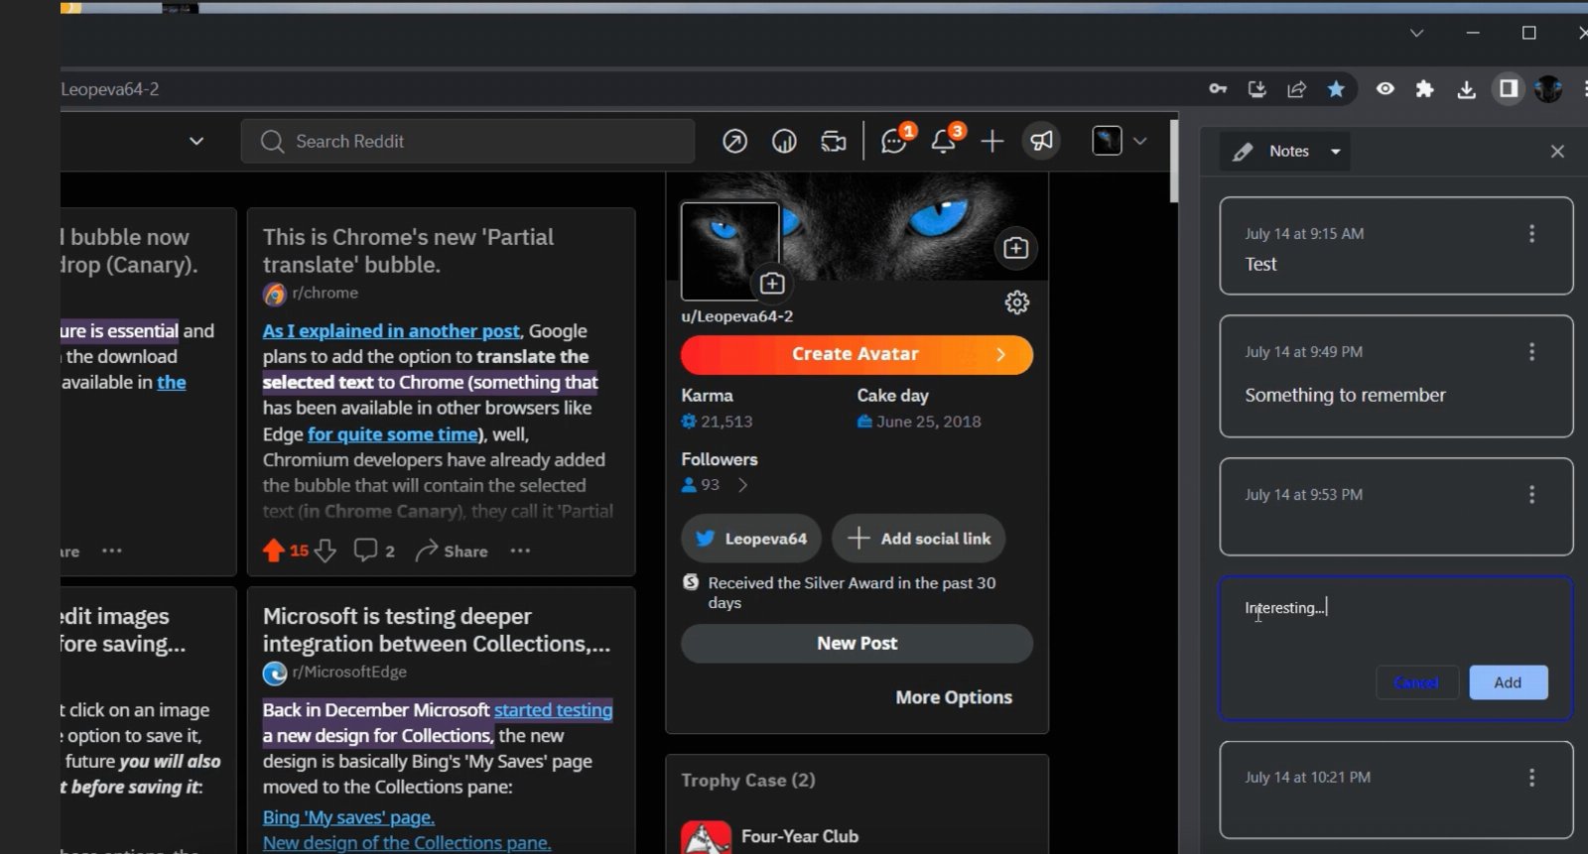
Task: Open options for Something to remember note
Action: click(1531, 351)
